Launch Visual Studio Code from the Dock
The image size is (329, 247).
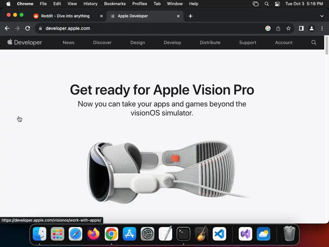(219, 234)
